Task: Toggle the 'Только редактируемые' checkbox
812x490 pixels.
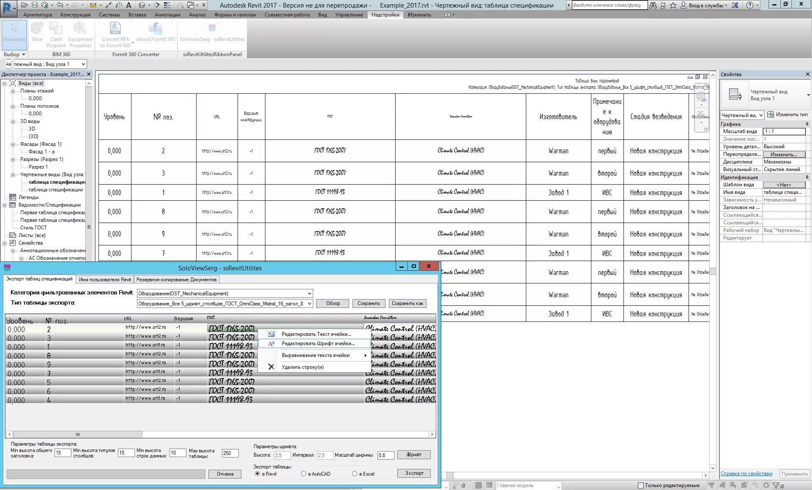Action: 640,485
